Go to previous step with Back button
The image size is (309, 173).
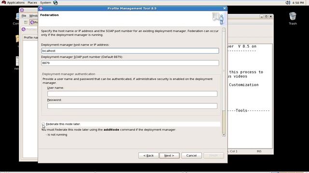tap(148, 156)
